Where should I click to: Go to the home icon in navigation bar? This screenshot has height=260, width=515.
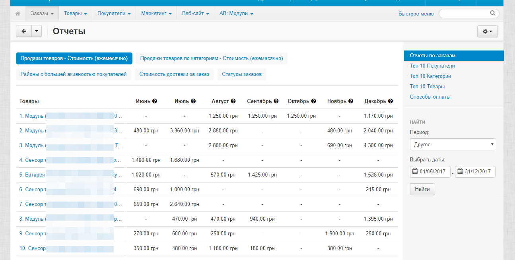coord(17,14)
